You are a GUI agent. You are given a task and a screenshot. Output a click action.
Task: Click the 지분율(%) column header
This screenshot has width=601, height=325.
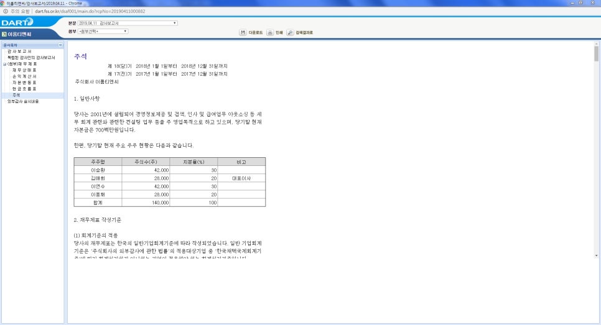[193, 162]
